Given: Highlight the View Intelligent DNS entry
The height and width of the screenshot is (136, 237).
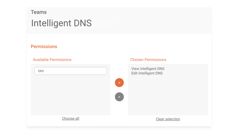Looking at the screenshot, I should [148, 68].
